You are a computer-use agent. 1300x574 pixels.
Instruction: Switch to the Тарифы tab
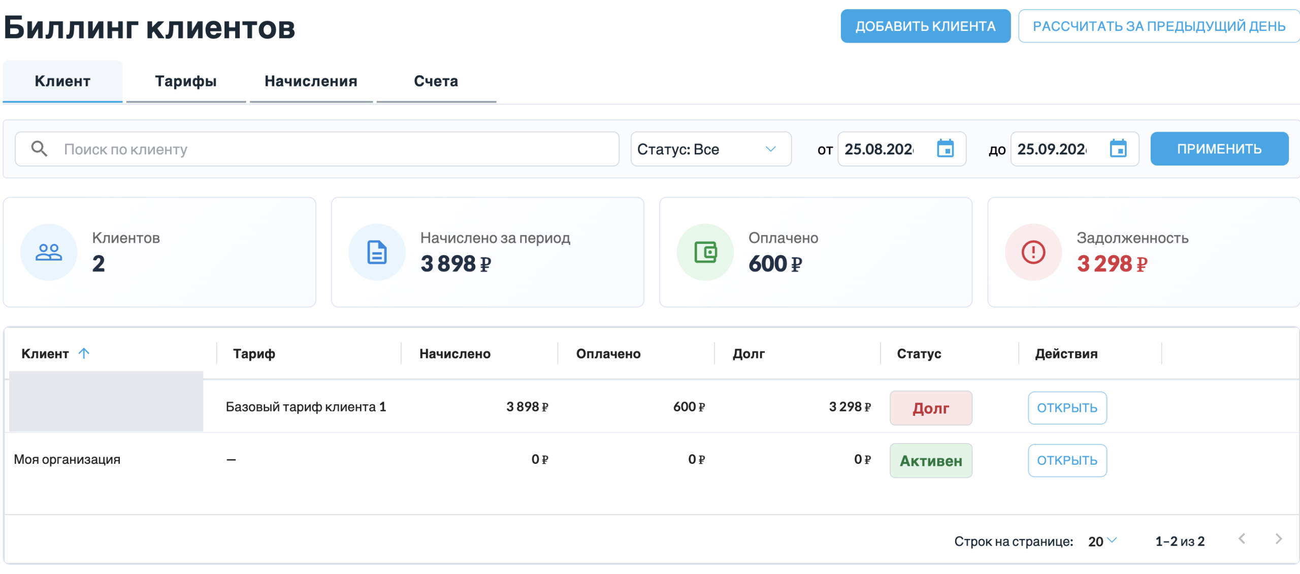186,81
